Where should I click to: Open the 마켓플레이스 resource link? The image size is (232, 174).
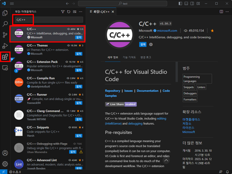pyautogui.click(x=191, y=119)
